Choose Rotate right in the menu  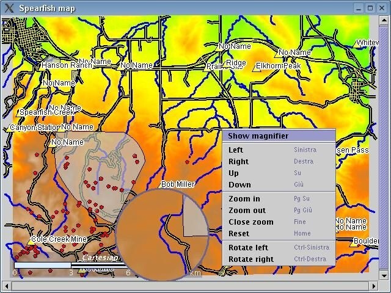[x=279, y=259]
